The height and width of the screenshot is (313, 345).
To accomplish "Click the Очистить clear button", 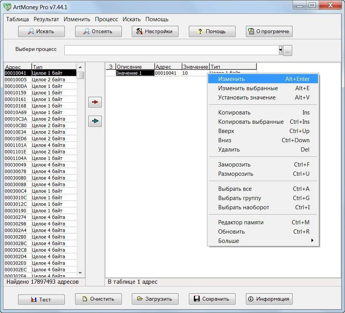I will 98,299.
